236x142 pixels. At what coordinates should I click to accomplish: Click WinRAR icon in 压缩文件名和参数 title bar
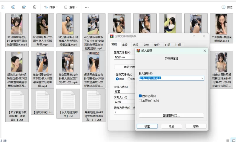(x=112, y=36)
